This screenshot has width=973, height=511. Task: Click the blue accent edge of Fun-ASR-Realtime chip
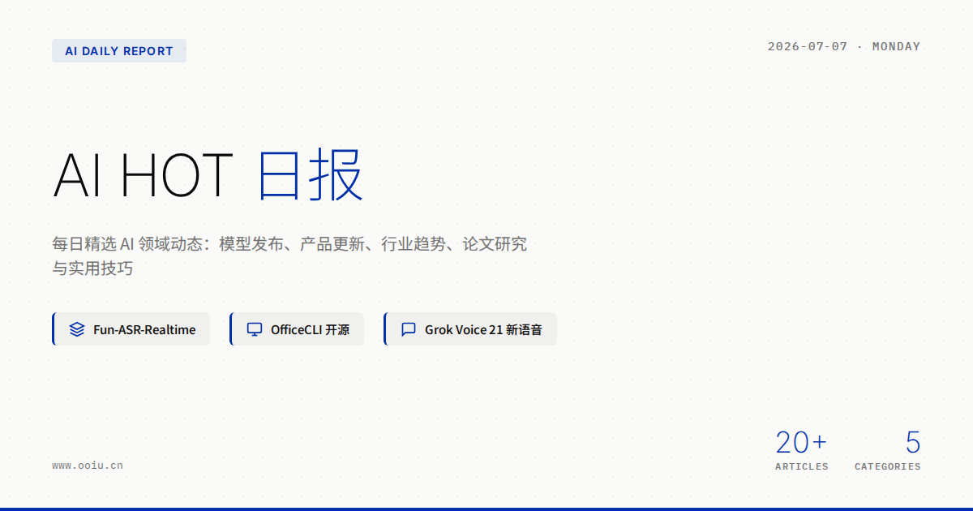[54, 329]
